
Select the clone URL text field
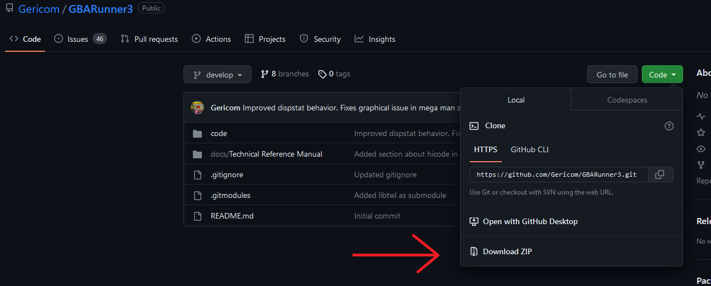tap(560, 174)
